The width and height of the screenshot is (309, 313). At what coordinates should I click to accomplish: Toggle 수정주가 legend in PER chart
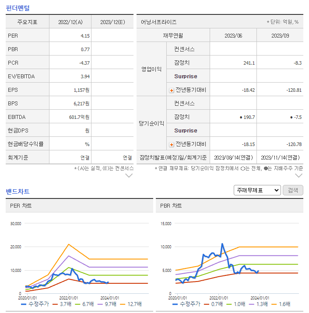click(35, 304)
